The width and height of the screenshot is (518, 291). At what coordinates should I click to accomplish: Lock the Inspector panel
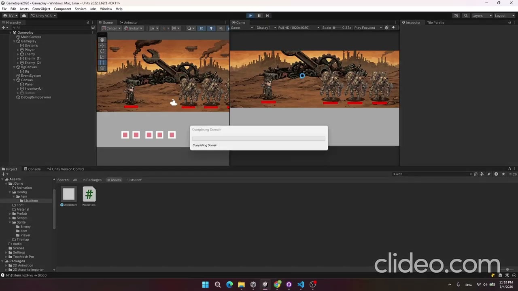pyautogui.click(x=509, y=22)
